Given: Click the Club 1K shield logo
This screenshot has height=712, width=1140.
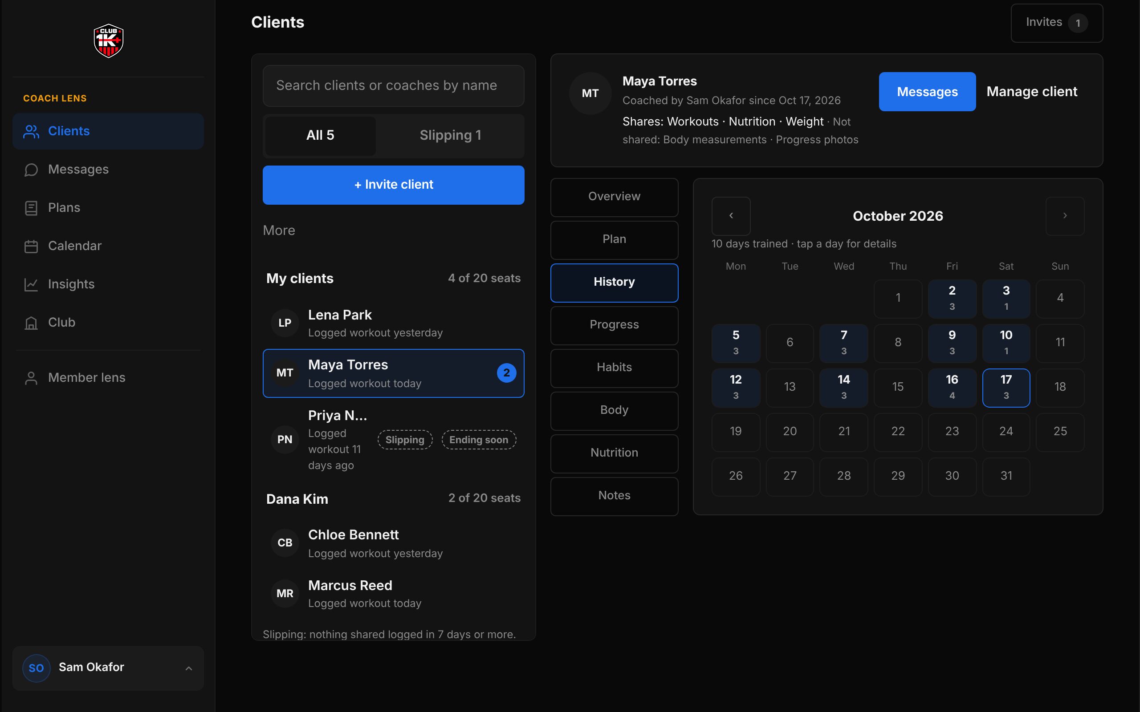Looking at the screenshot, I should (x=108, y=41).
